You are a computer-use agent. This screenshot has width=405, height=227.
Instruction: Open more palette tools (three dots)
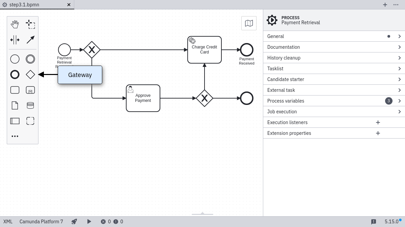15,136
